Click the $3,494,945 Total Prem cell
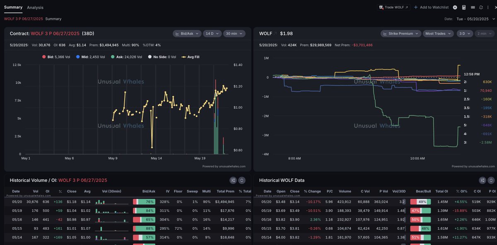Image resolution: width=497 pixels, height=245 pixels. [224, 202]
